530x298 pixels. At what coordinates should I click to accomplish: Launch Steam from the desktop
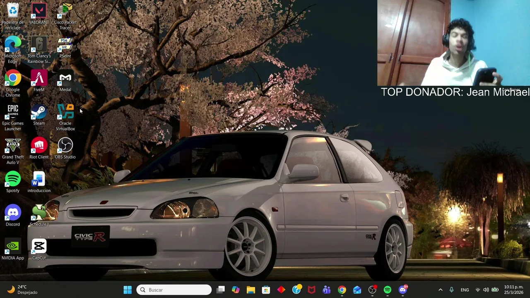pyautogui.click(x=39, y=115)
